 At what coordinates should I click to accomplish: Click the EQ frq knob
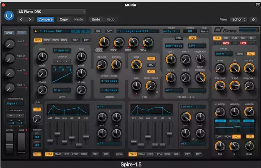click(220, 146)
